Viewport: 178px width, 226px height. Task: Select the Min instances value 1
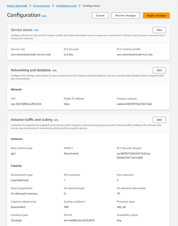tap(65, 180)
